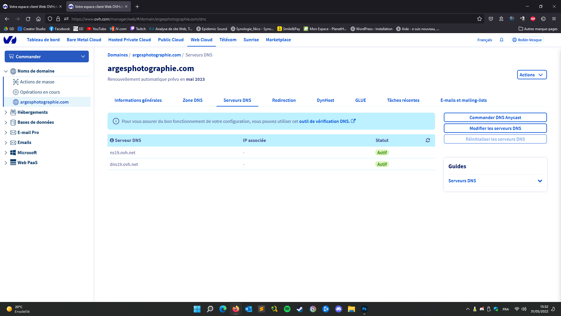Bookmark page with star icon
Viewport: 561px width, 316px height.
click(479, 19)
